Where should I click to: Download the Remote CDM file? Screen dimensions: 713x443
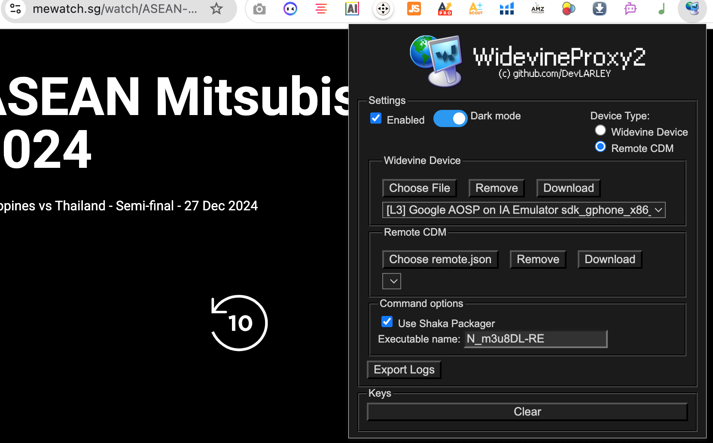pos(610,259)
